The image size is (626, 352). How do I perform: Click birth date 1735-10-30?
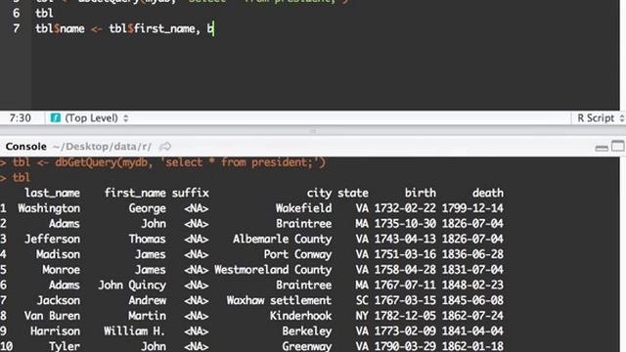(x=405, y=224)
